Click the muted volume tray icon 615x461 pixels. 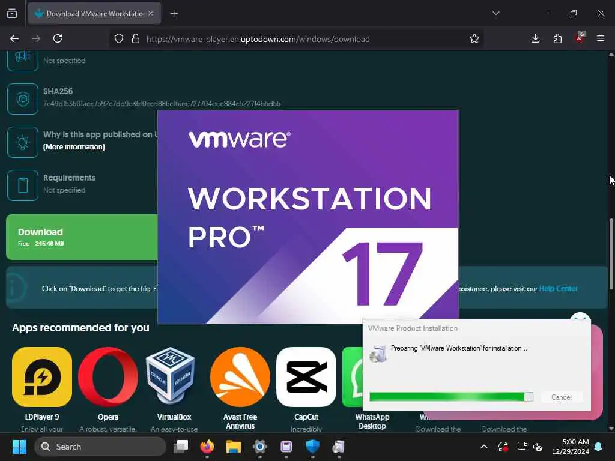[x=538, y=447]
